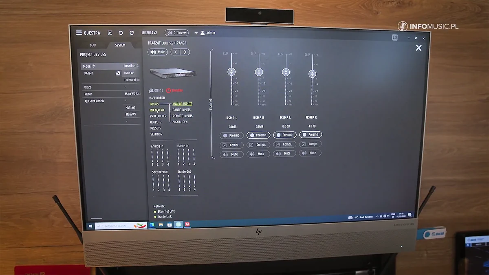
Task: Select the INPUTS menu item
Action: (154, 104)
